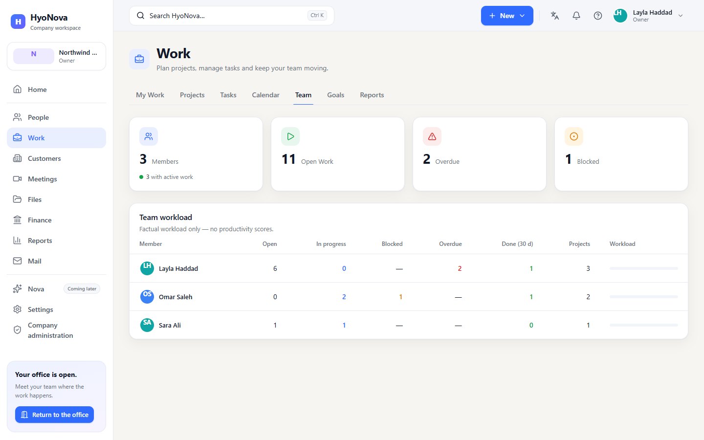Click the Nova sparkle item
Viewport: 704px width, 440px height.
pyautogui.click(x=56, y=289)
